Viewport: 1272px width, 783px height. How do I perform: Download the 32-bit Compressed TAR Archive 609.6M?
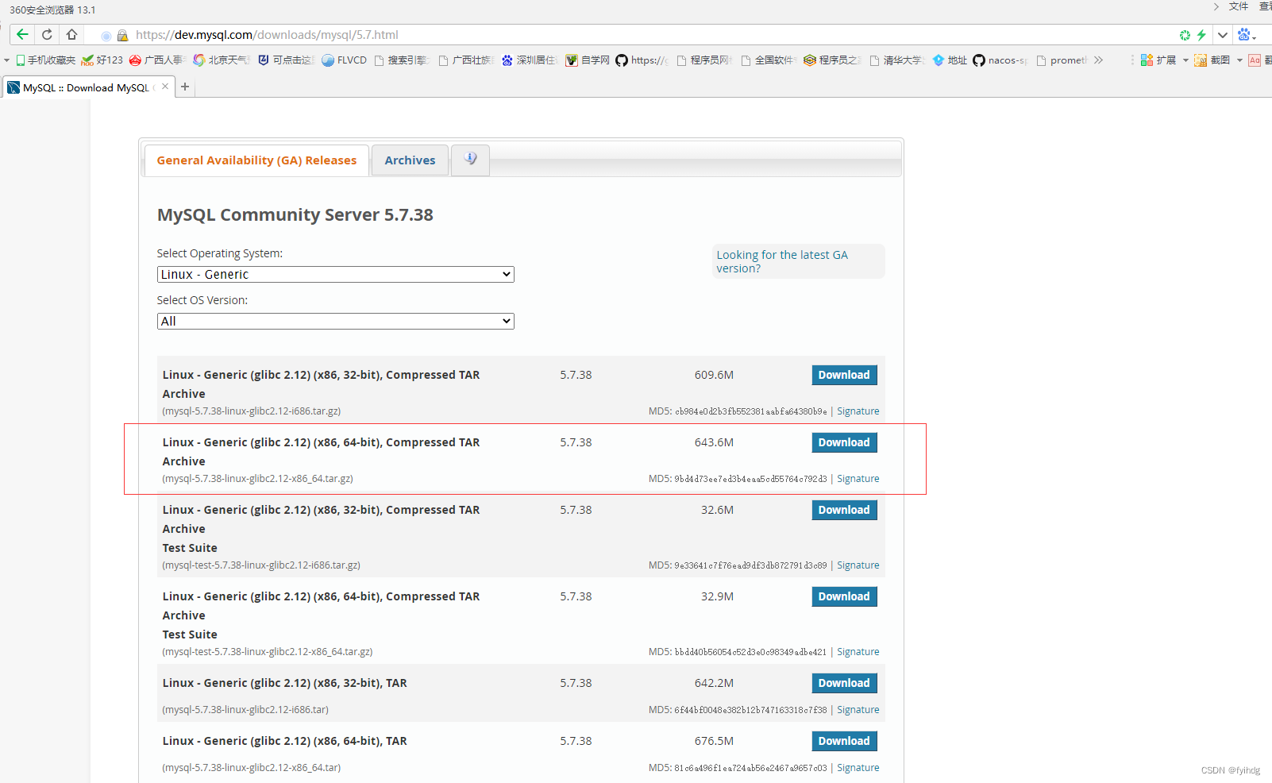[x=844, y=375]
